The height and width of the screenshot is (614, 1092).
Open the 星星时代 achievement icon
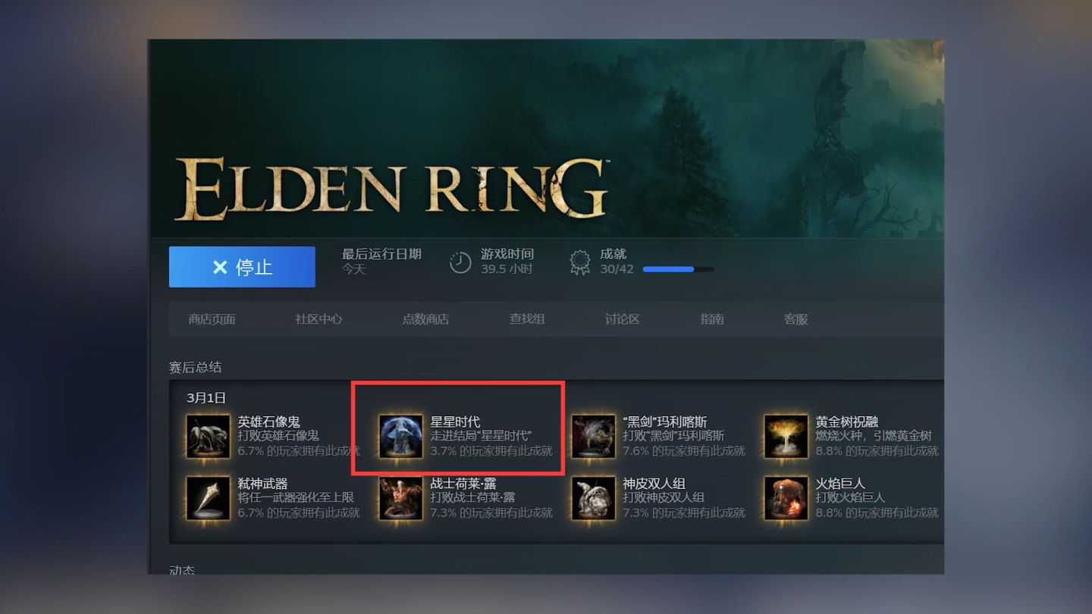tap(400, 437)
